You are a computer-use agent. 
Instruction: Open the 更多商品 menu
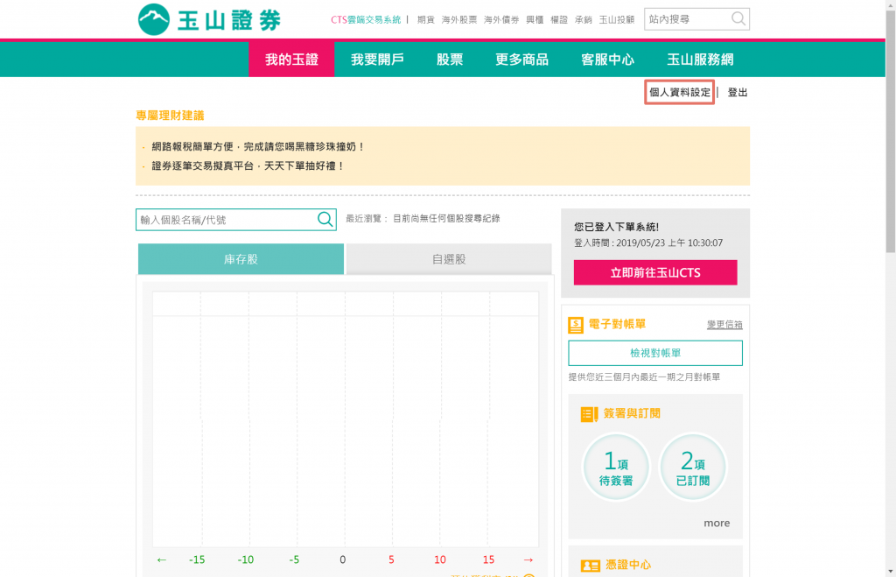point(521,60)
